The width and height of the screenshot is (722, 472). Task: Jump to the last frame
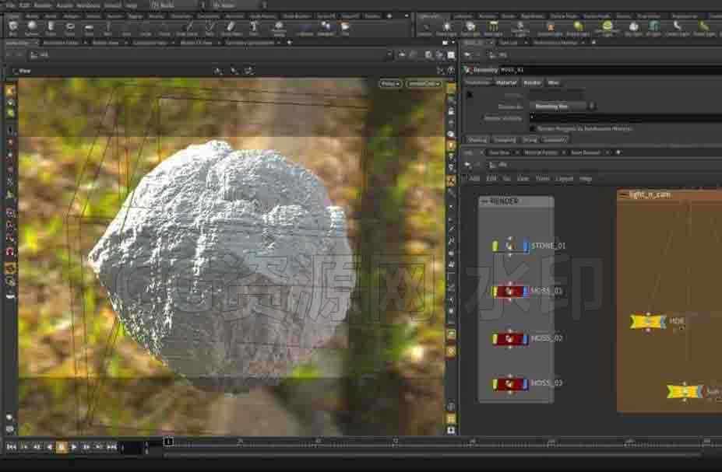pyautogui.click(x=112, y=446)
